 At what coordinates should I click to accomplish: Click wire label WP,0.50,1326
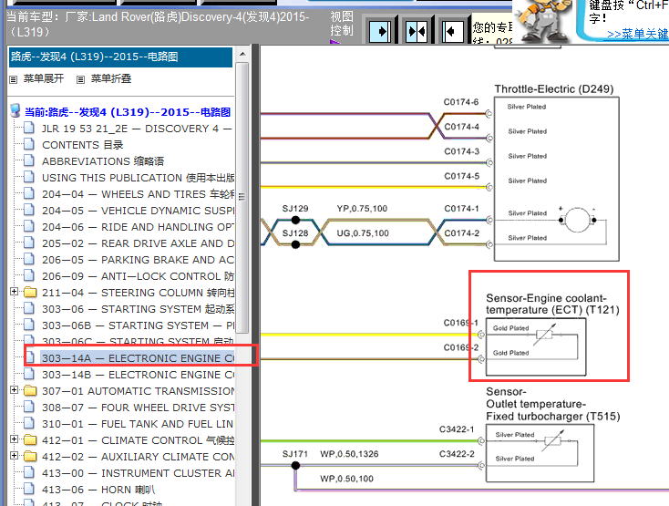[349, 454]
